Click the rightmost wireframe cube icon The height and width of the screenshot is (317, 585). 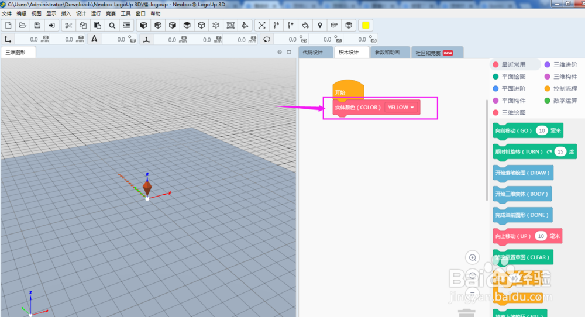[x=349, y=25]
